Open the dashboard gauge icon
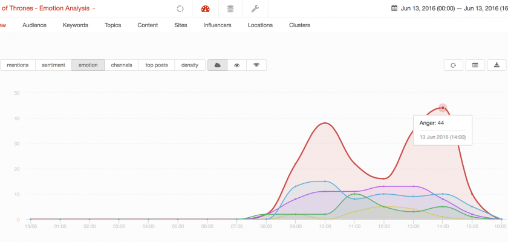Viewport: 508px width, 242px height. point(205,9)
